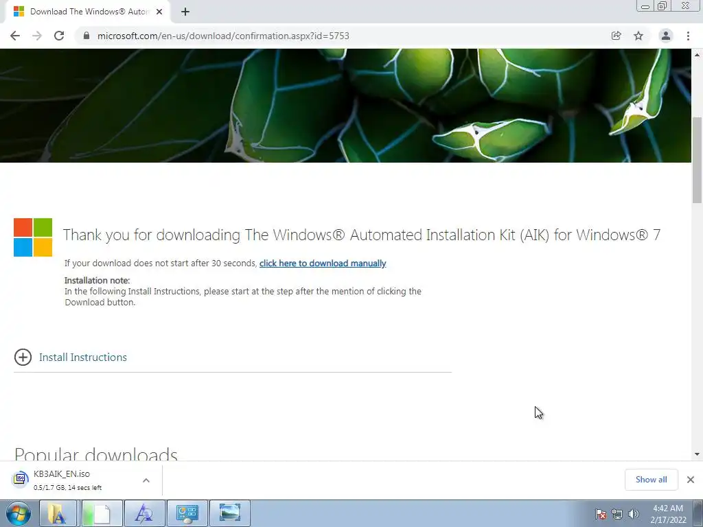
Task: Click the network tray icon
Action: [617, 514]
